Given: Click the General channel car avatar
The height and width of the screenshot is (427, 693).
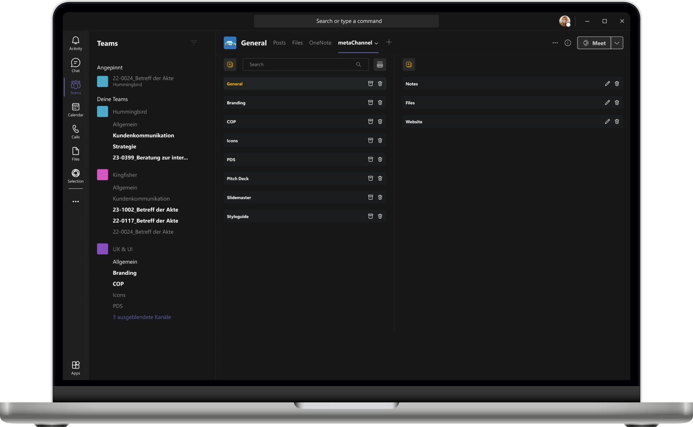Looking at the screenshot, I should (x=230, y=43).
